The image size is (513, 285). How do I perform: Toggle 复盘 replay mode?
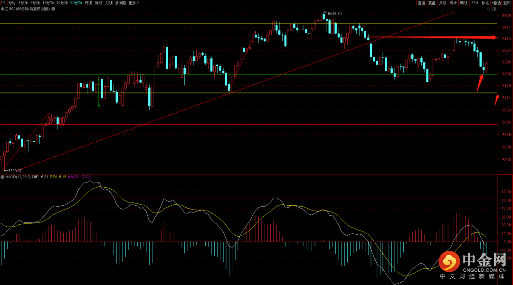[x=432, y=3]
